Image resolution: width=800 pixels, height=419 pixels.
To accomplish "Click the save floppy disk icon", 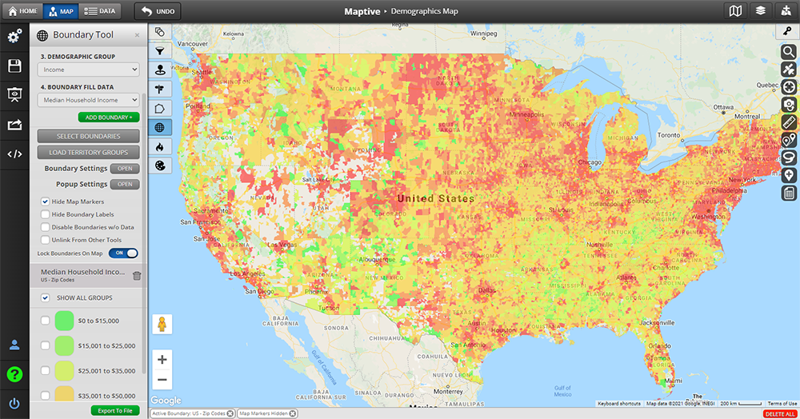I will (x=14, y=66).
